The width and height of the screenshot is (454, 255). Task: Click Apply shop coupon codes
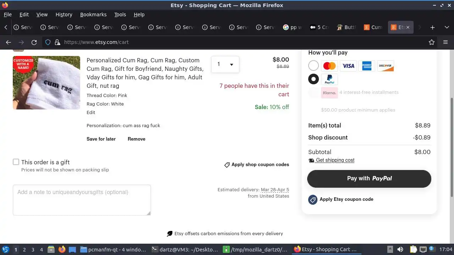pos(260,165)
